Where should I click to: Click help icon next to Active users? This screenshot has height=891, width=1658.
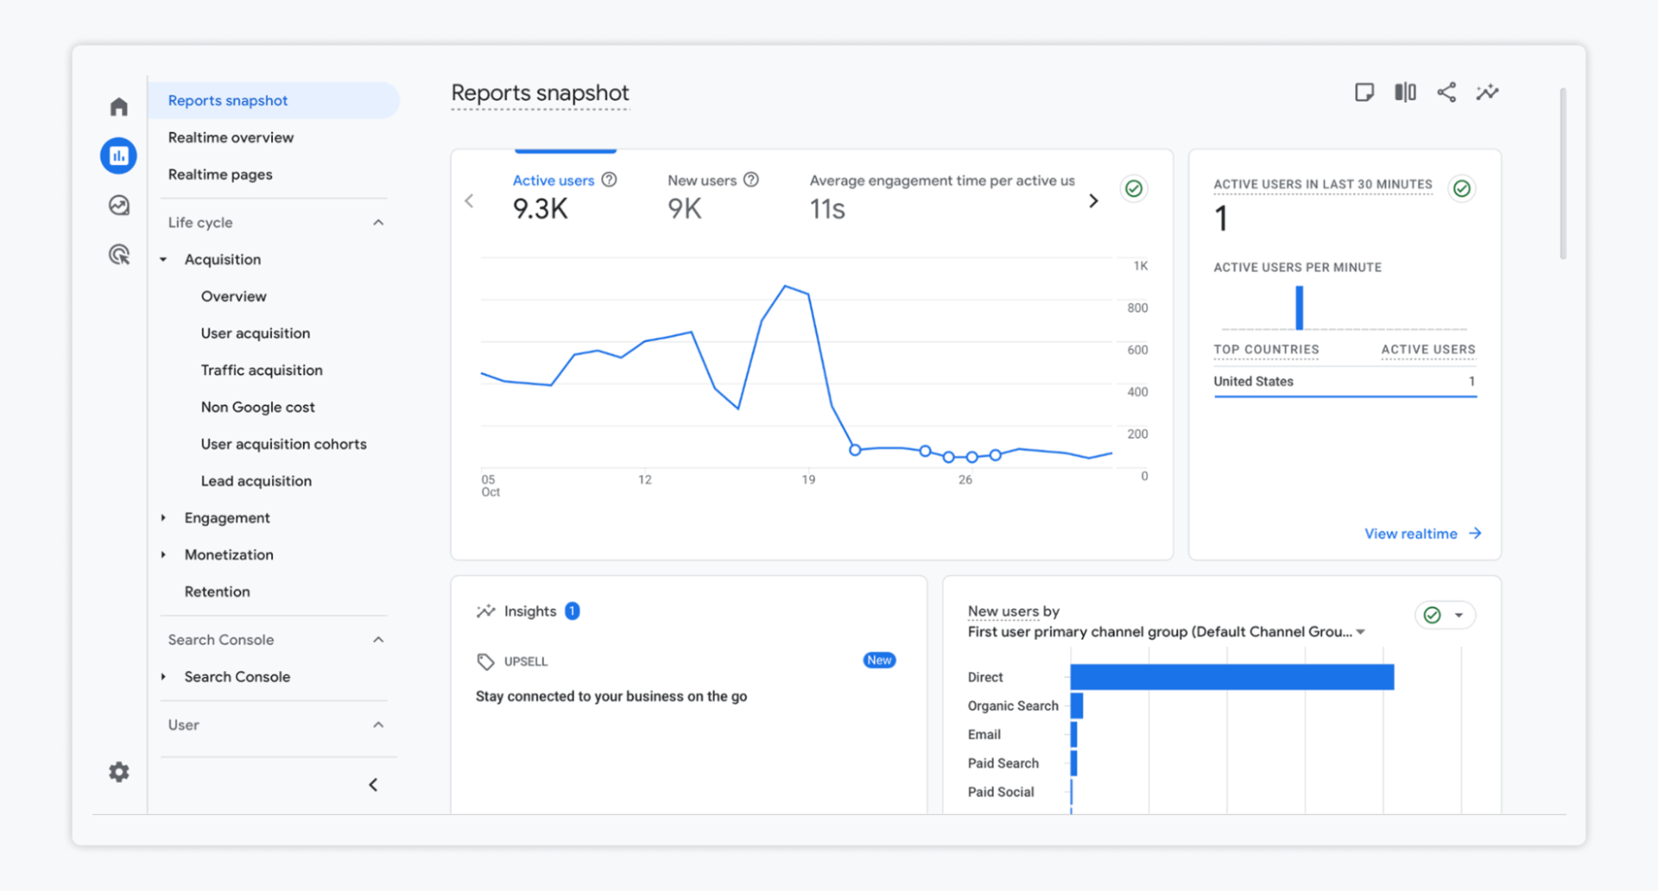[610, 180]
